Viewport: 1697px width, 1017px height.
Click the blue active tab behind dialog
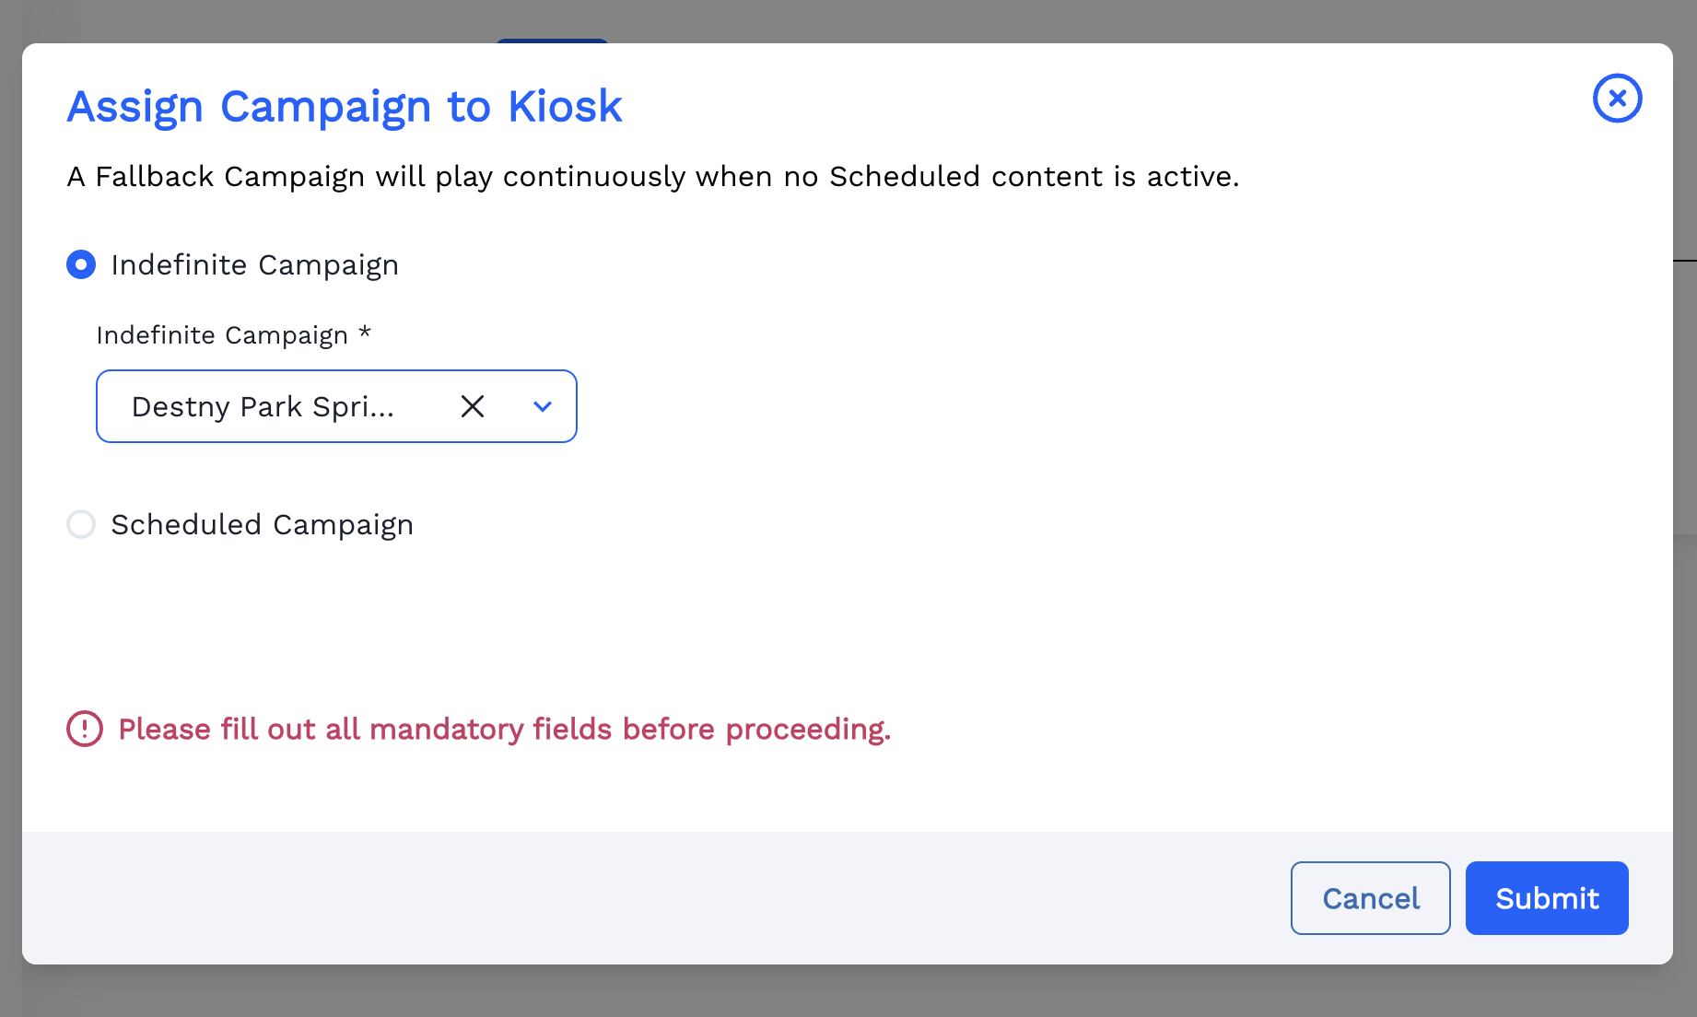tap(552, 40)
